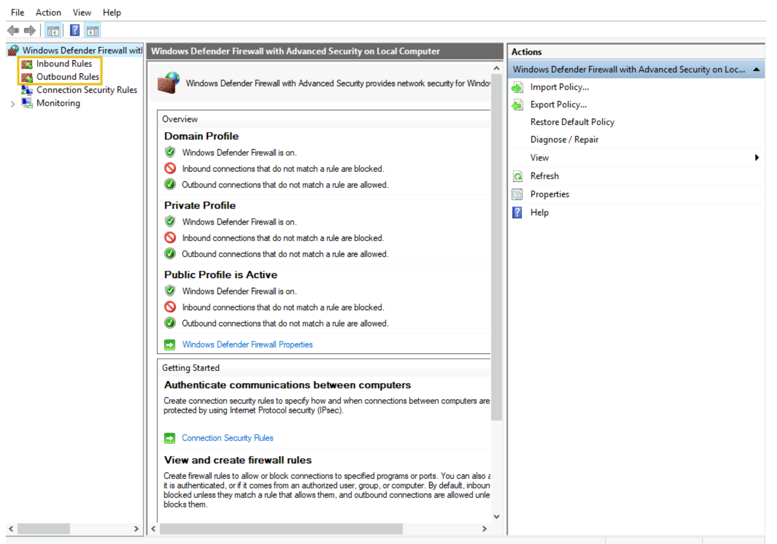Click the Show/Hide Action Pane toolbar icon
The height and width of the screenshot is (544, 777).
point(92,31)
